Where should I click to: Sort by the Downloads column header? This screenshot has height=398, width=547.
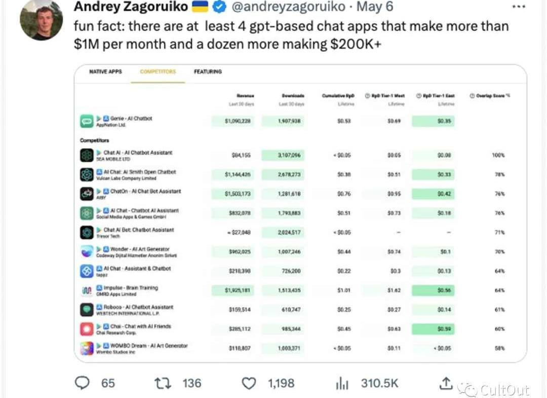[293, 95]
